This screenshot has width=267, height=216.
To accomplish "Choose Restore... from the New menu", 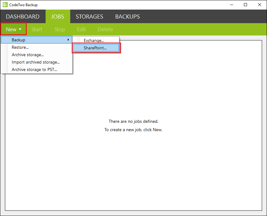I will [37, 47].
